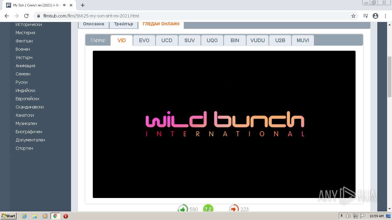This screenshot has width=392, height=220.
Task: Open Windows Start menu
Action: point(9,216)
